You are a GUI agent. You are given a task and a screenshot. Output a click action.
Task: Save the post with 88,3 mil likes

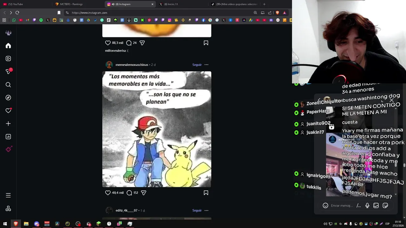click(206, 43)
